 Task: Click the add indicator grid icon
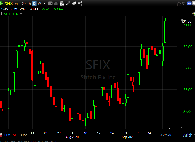[x=61, y=4]
